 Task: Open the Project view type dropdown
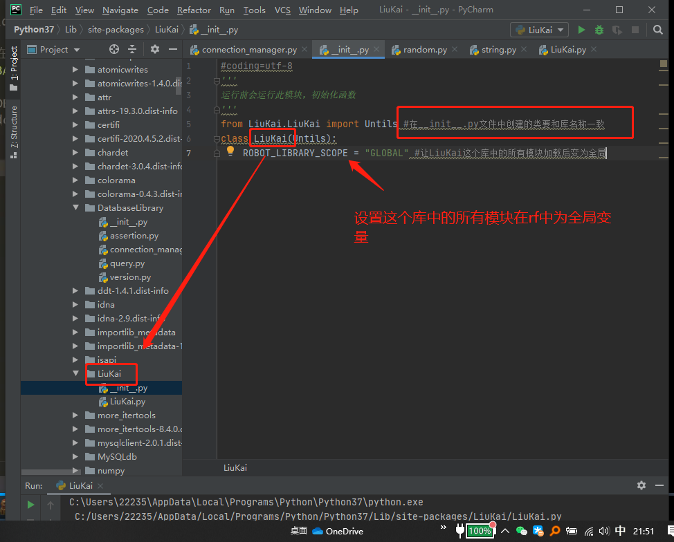(x=54, y=49)
